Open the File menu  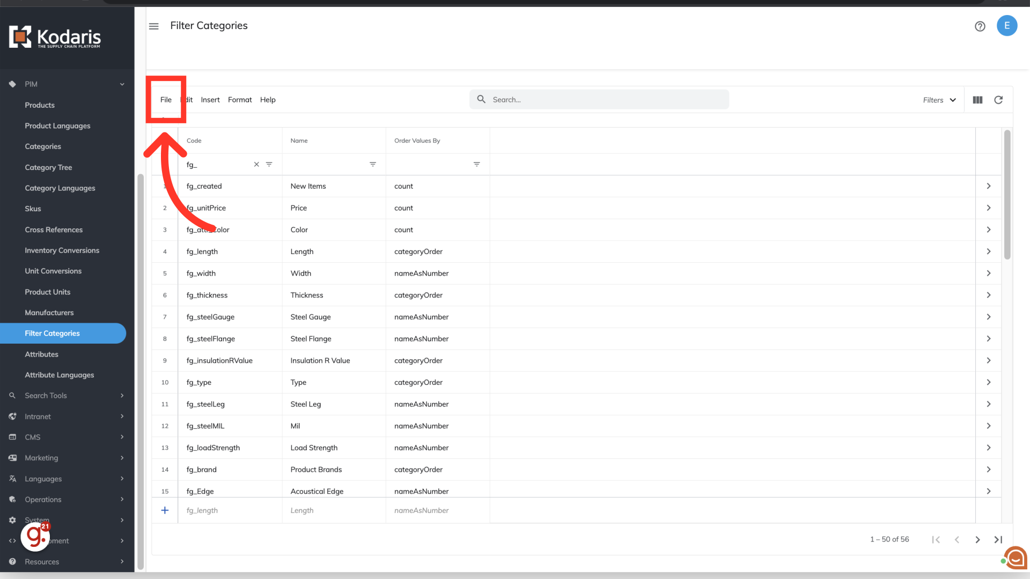click(x=166, y=100)
